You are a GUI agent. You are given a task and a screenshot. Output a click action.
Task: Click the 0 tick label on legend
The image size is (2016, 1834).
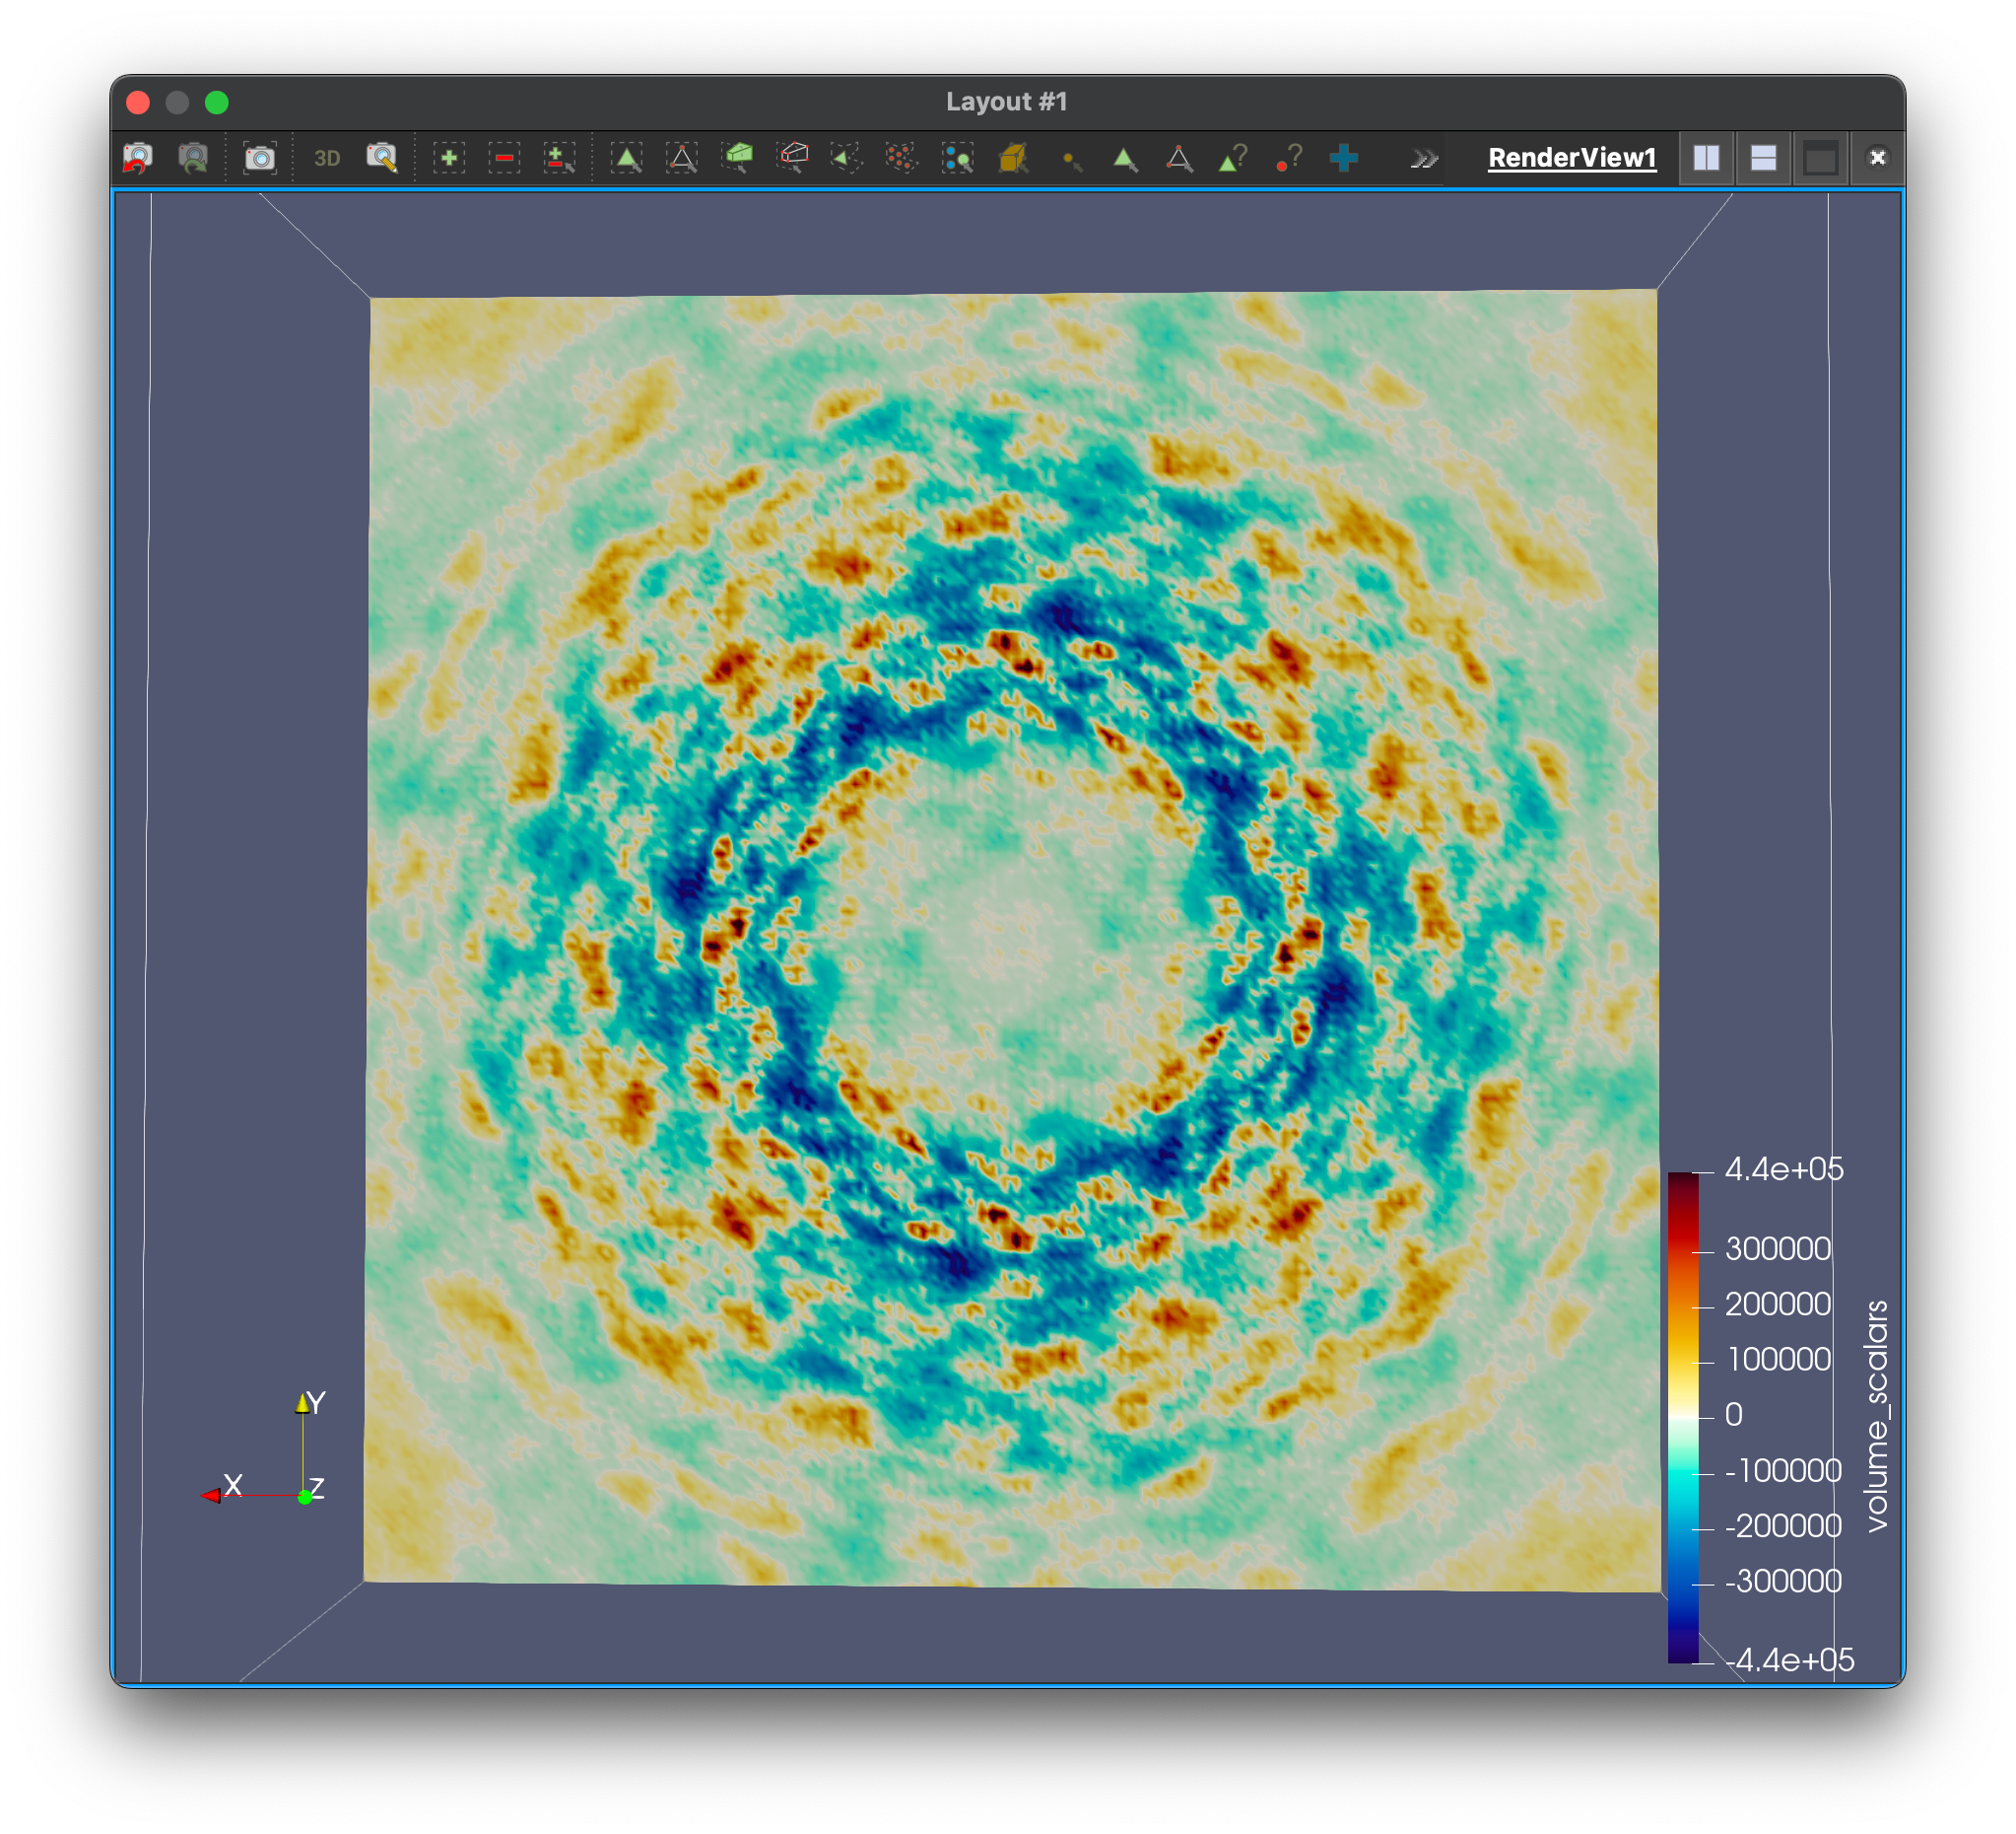pyautogui.click(x=1734, y=1415)
